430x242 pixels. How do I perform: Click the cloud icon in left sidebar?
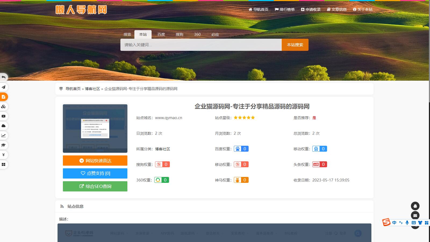click(x=3, y=126)
